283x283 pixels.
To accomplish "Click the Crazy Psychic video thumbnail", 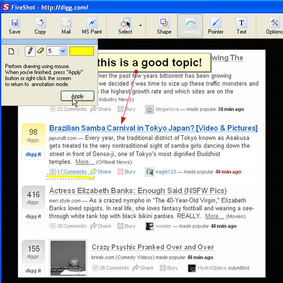I will pyautogui.click(x=68, y=258).
